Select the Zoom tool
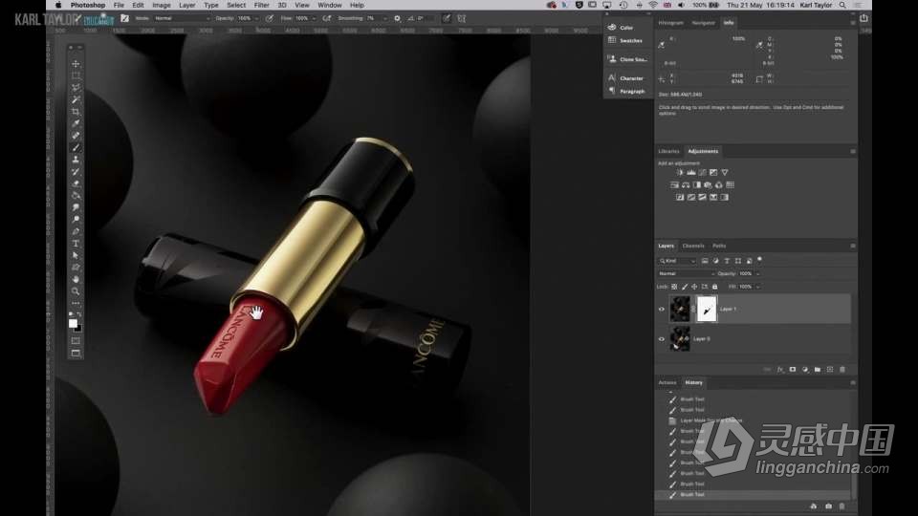The width and height of the screenshot is (918, 516). point(76,290)
